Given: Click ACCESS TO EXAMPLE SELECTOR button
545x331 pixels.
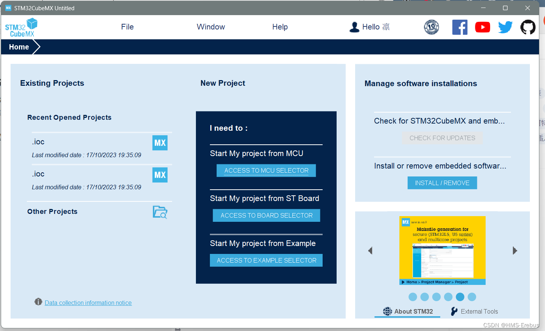Looking at the screenshot, I should pos(266,260).
